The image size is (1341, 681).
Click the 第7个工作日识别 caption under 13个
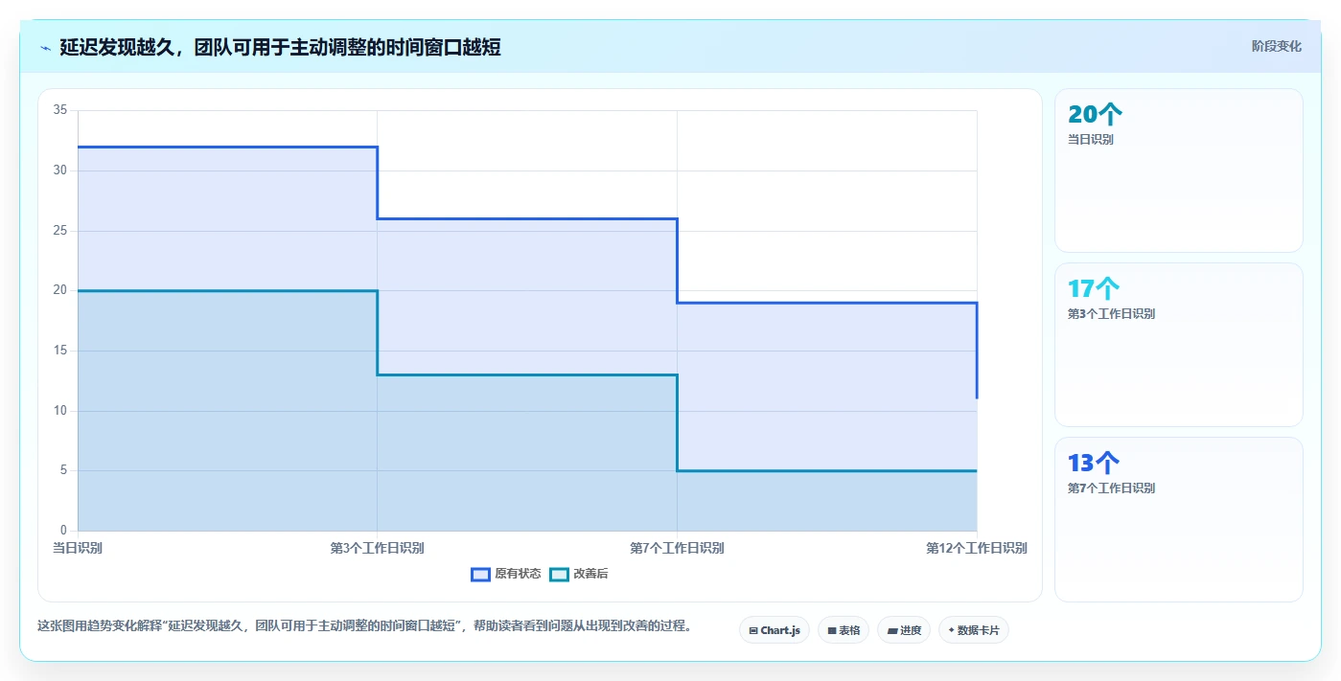pos(1111,488)
